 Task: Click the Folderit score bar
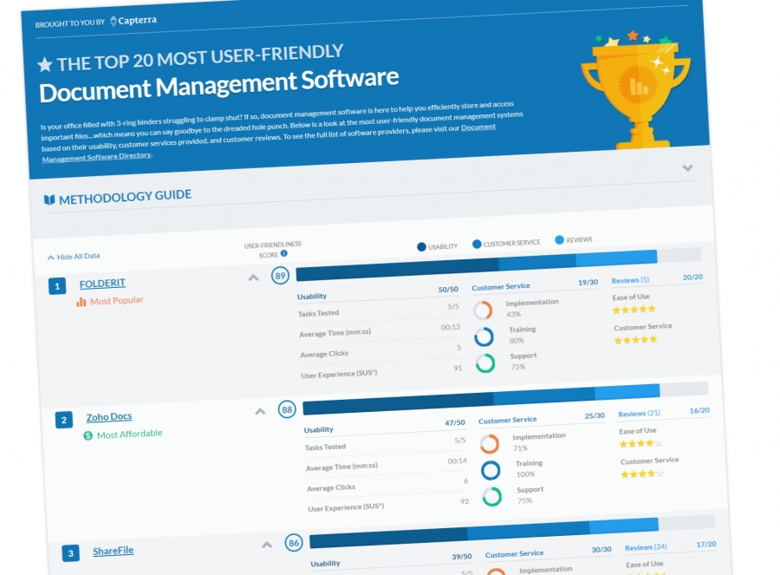[499, 265]
